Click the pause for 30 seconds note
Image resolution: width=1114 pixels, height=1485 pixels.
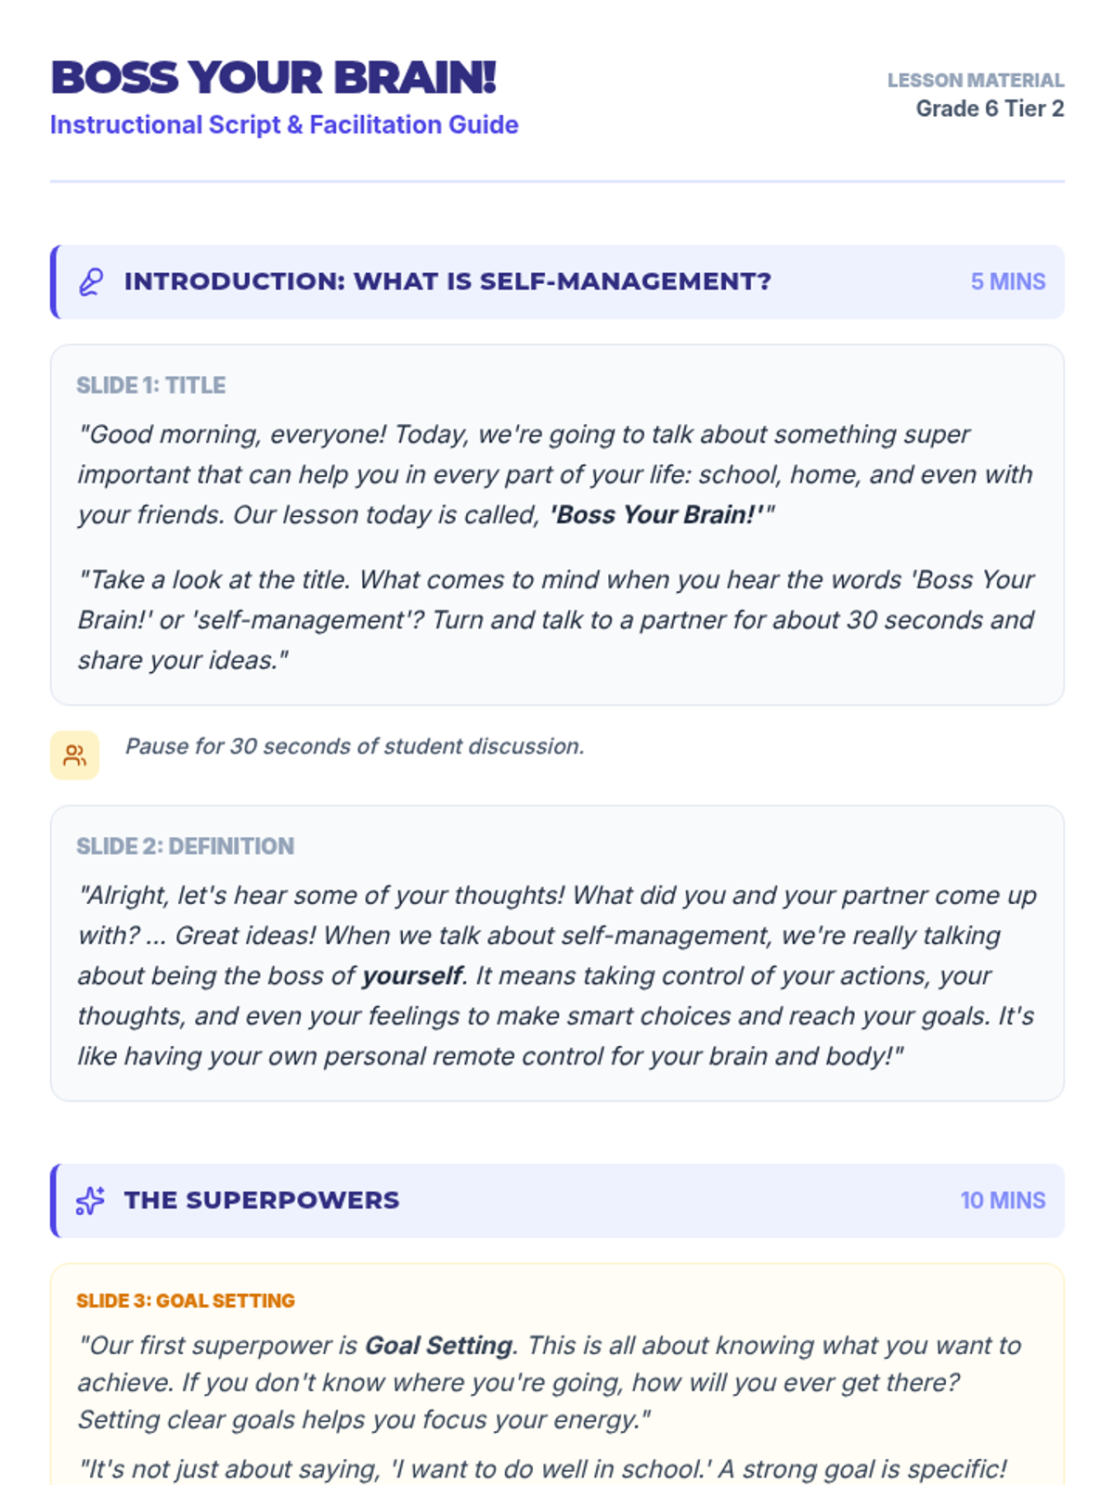click(x=355, y=746)
